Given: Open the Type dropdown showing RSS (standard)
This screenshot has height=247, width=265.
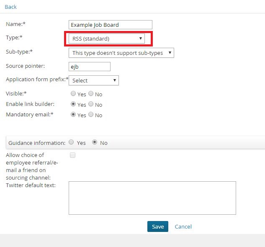Looking at the screenshot, I should 106,39.
